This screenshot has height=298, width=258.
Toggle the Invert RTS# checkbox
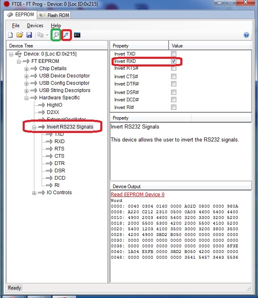(x=173, y=68)
